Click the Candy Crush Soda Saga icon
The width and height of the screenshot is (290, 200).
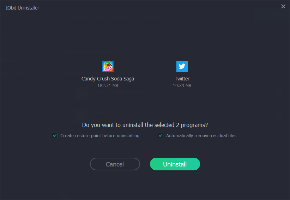pos(108,66)
